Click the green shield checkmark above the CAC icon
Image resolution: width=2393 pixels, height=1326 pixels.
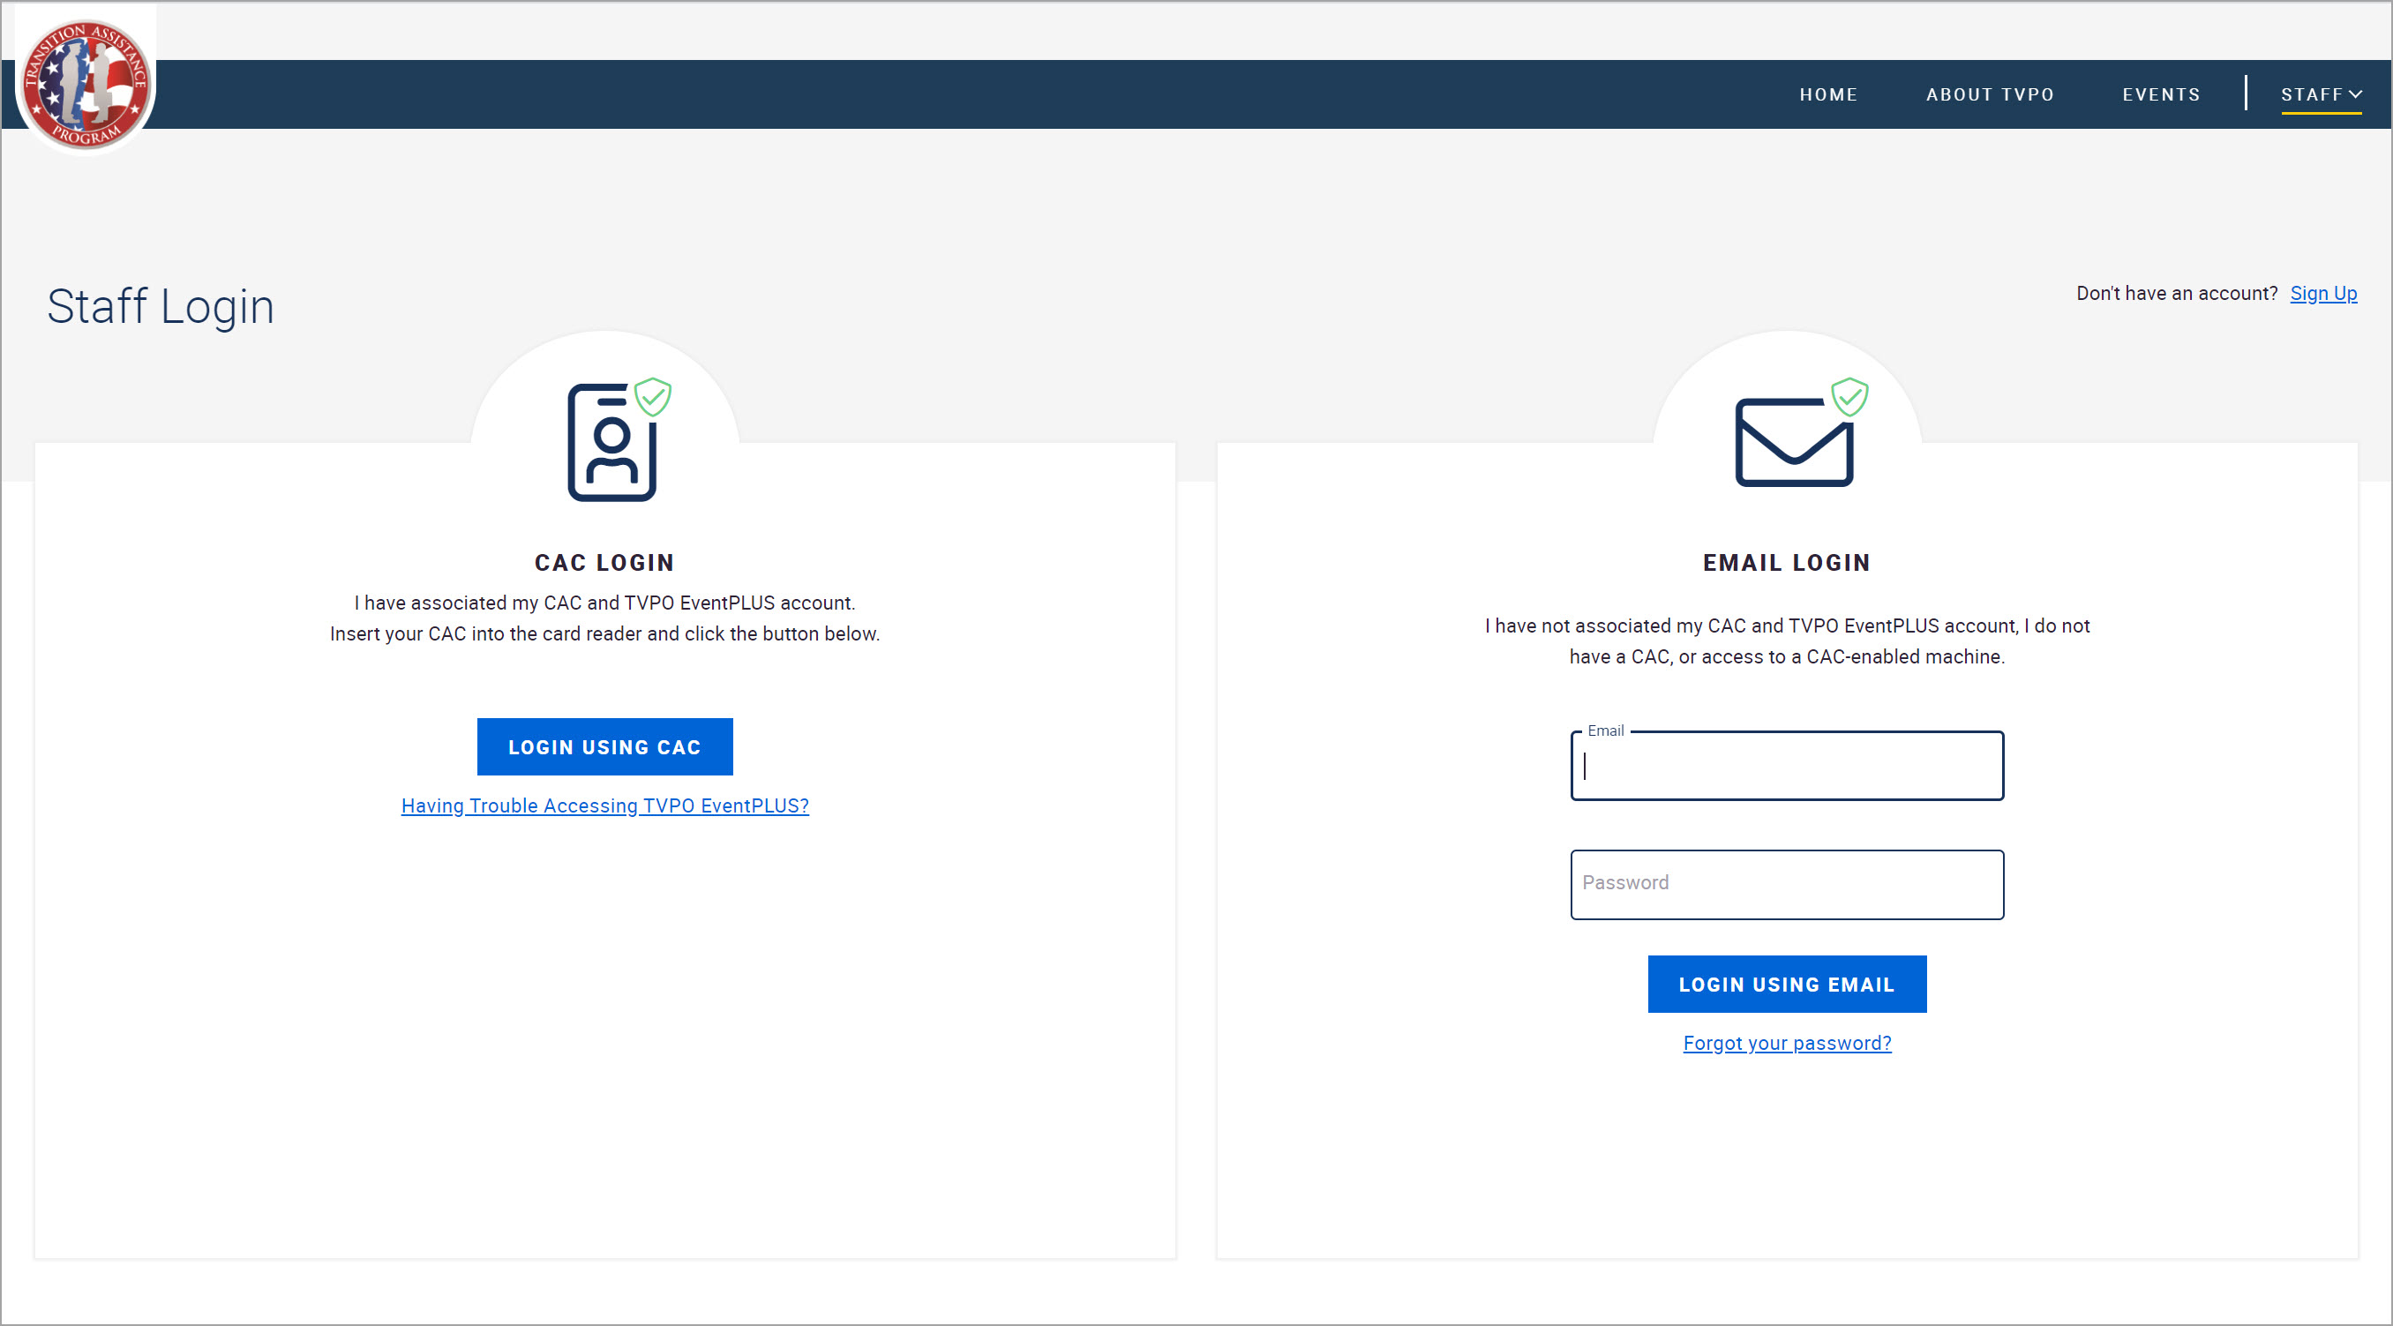(654, 397)
